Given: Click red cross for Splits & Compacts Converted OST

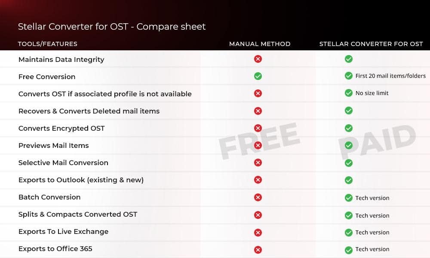Looking at the screenshot, I should 258,215.
